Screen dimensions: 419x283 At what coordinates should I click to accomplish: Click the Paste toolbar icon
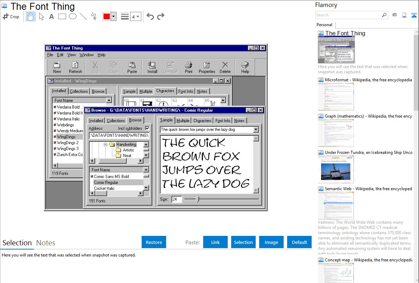(132, 67)
